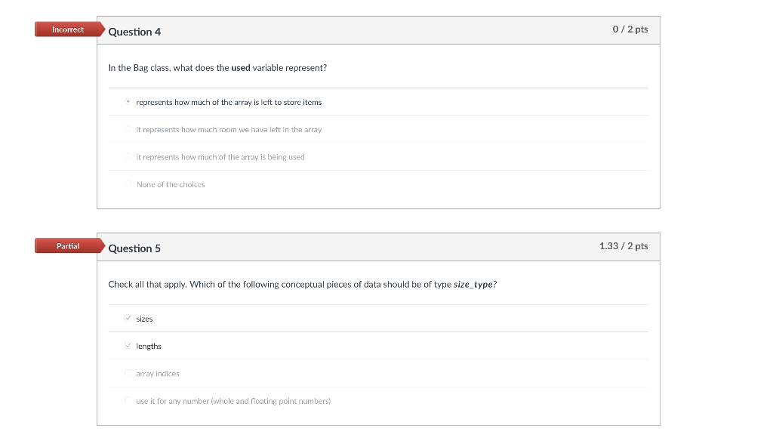Click the '0 / 2 pts' score for Question 4
The height and width of the screenshot is (441, 773).
(x=630, y=29)
